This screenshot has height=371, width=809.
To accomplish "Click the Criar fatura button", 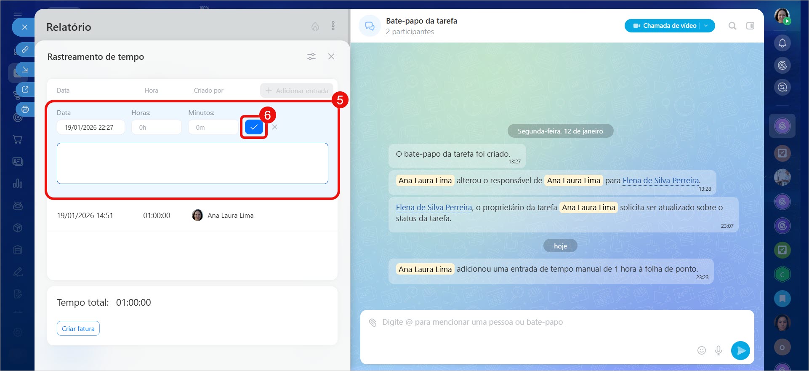I will coord(78,328).
